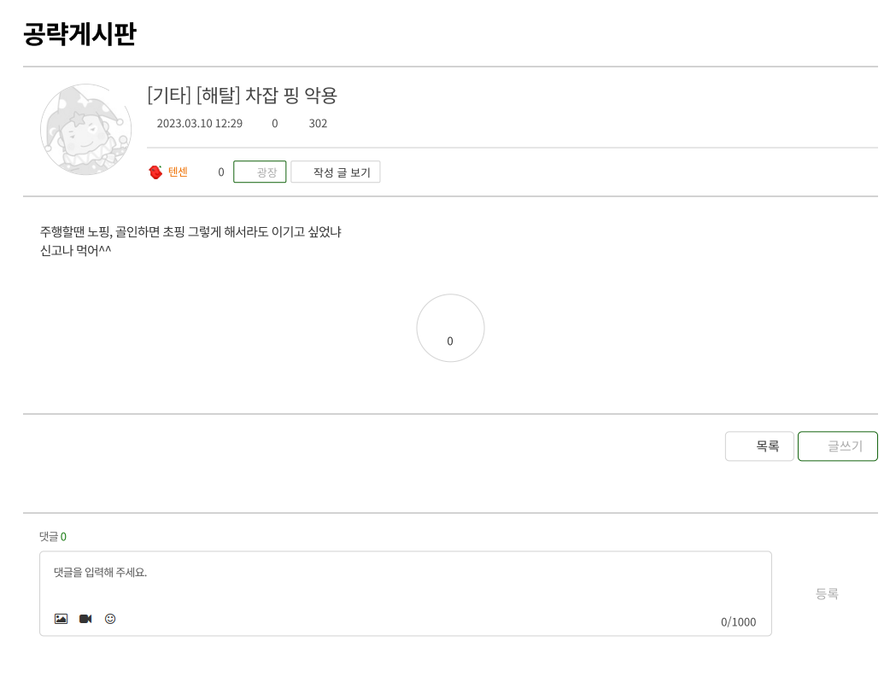This screenshot has height=682, width=890.
Task: Click the 등록 button to submit a comment
Action: tap(826, 592)
